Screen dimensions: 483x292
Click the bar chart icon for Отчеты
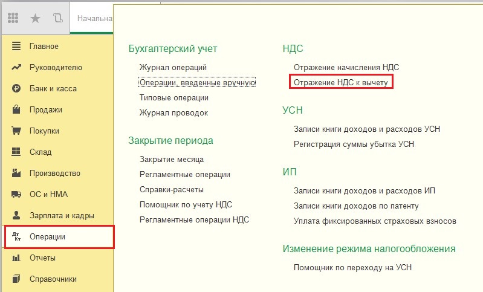coord(16,258)
